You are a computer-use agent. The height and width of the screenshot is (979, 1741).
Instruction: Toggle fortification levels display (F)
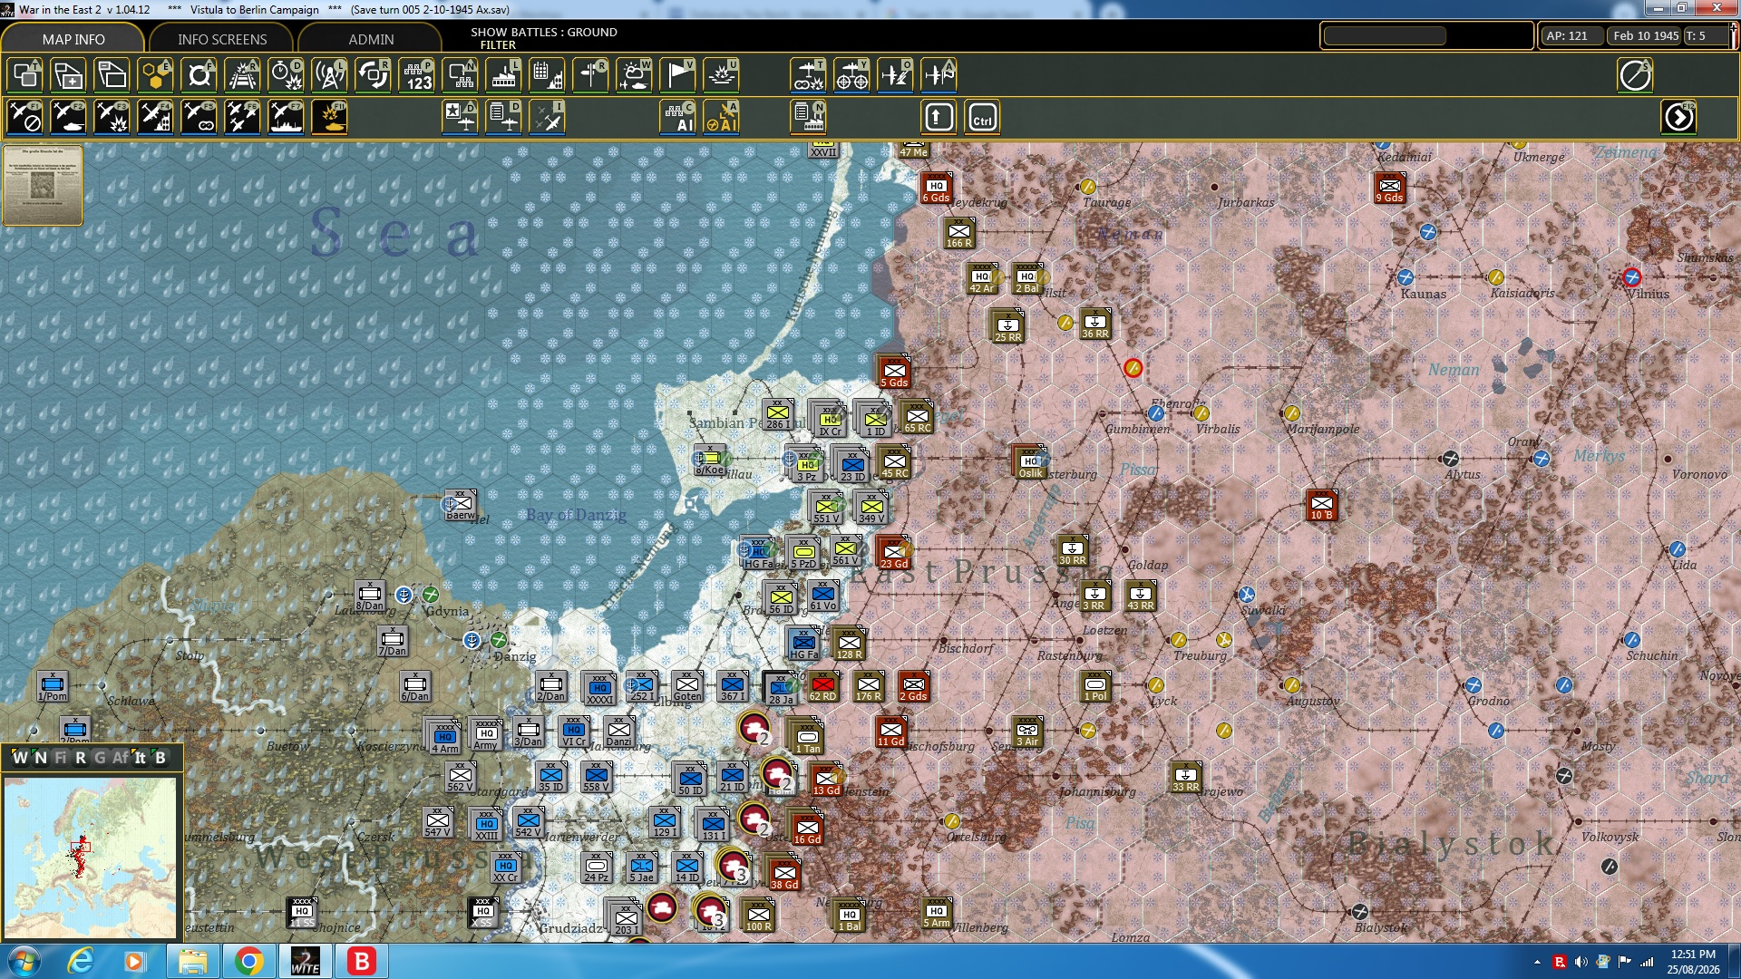click(x=199, y=75)
